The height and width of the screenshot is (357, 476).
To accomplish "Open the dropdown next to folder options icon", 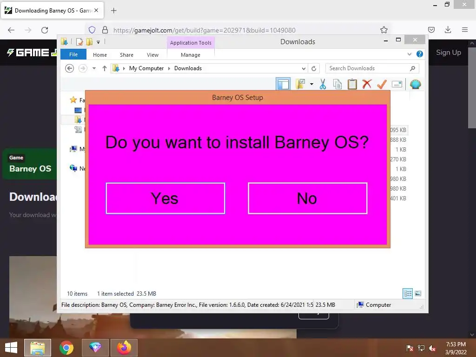I will [312, 84].
